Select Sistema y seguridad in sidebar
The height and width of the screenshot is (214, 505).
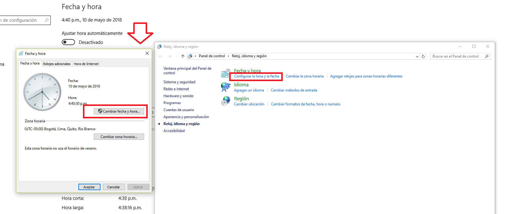[x=179, y=82]
